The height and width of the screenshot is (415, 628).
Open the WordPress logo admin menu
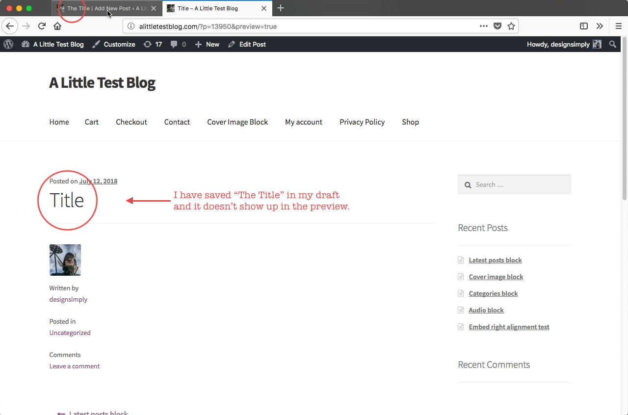(8, 44)
